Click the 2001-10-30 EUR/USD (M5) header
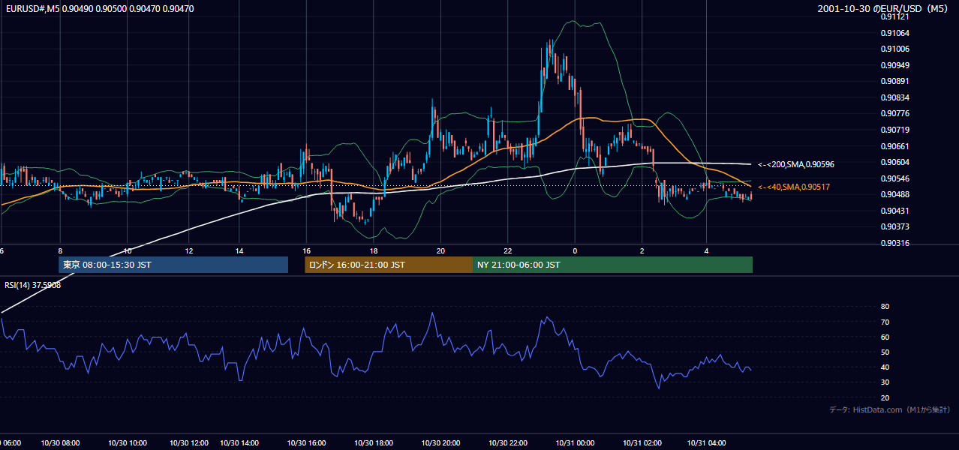 pos(883,9)
